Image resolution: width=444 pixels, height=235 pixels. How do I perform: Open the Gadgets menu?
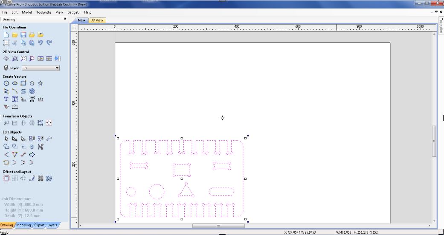point(74,12)
